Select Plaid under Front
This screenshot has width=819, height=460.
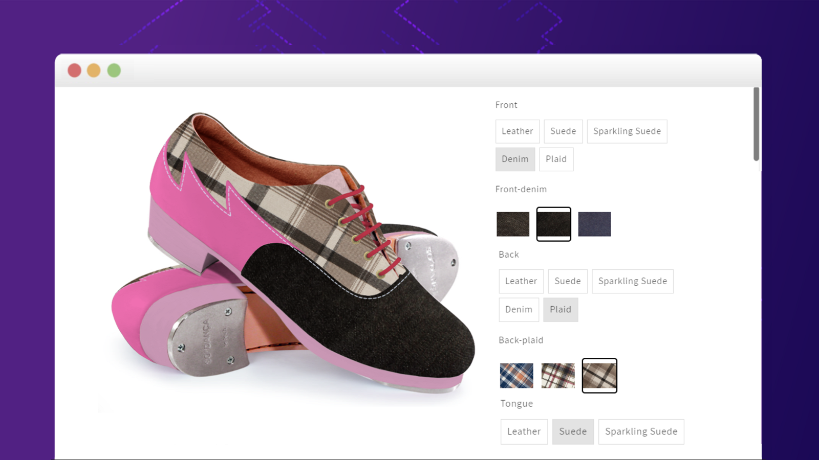coord(556,159)
